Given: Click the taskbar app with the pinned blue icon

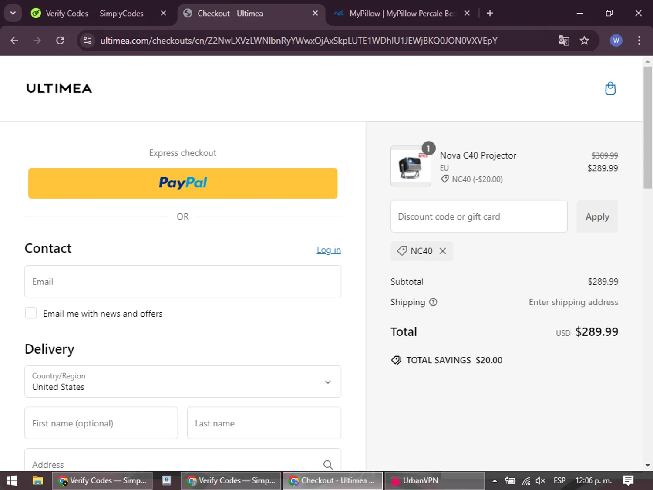Looking at the screenshot, I should click(166, 480).
